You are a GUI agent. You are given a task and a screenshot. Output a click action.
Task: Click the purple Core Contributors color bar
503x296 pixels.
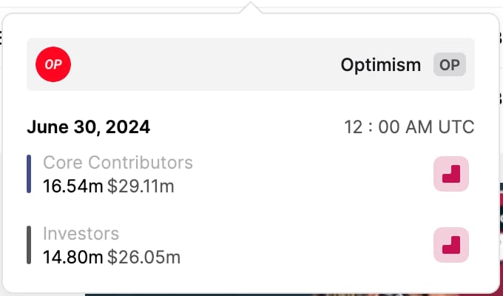[29, 174]
